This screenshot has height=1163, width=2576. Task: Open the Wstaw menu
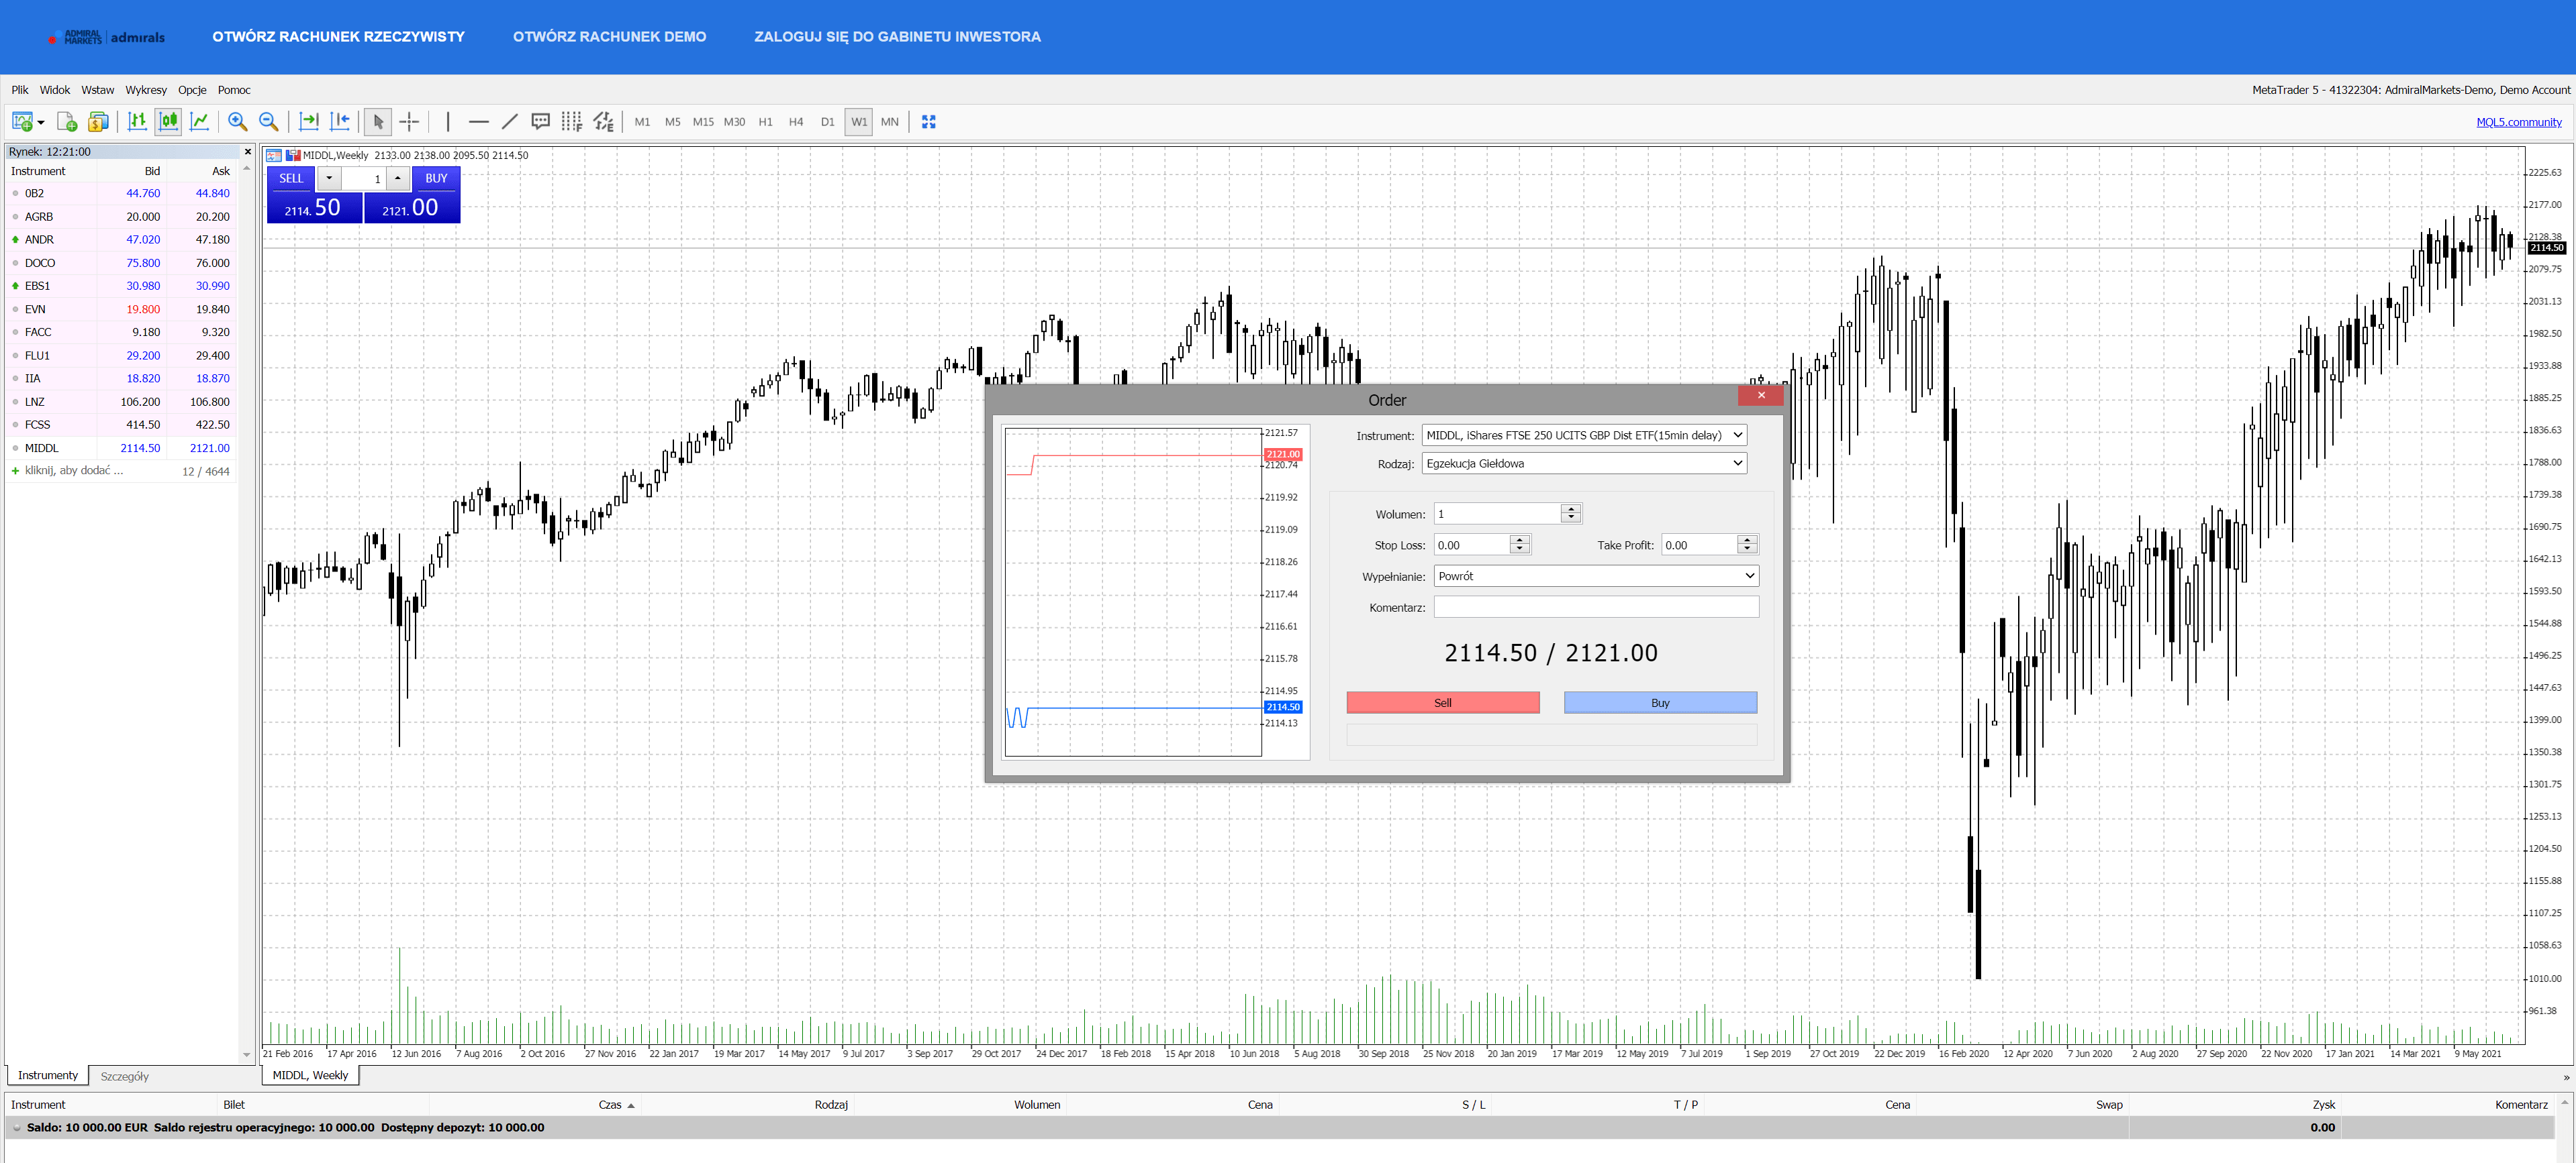point(98,90)
